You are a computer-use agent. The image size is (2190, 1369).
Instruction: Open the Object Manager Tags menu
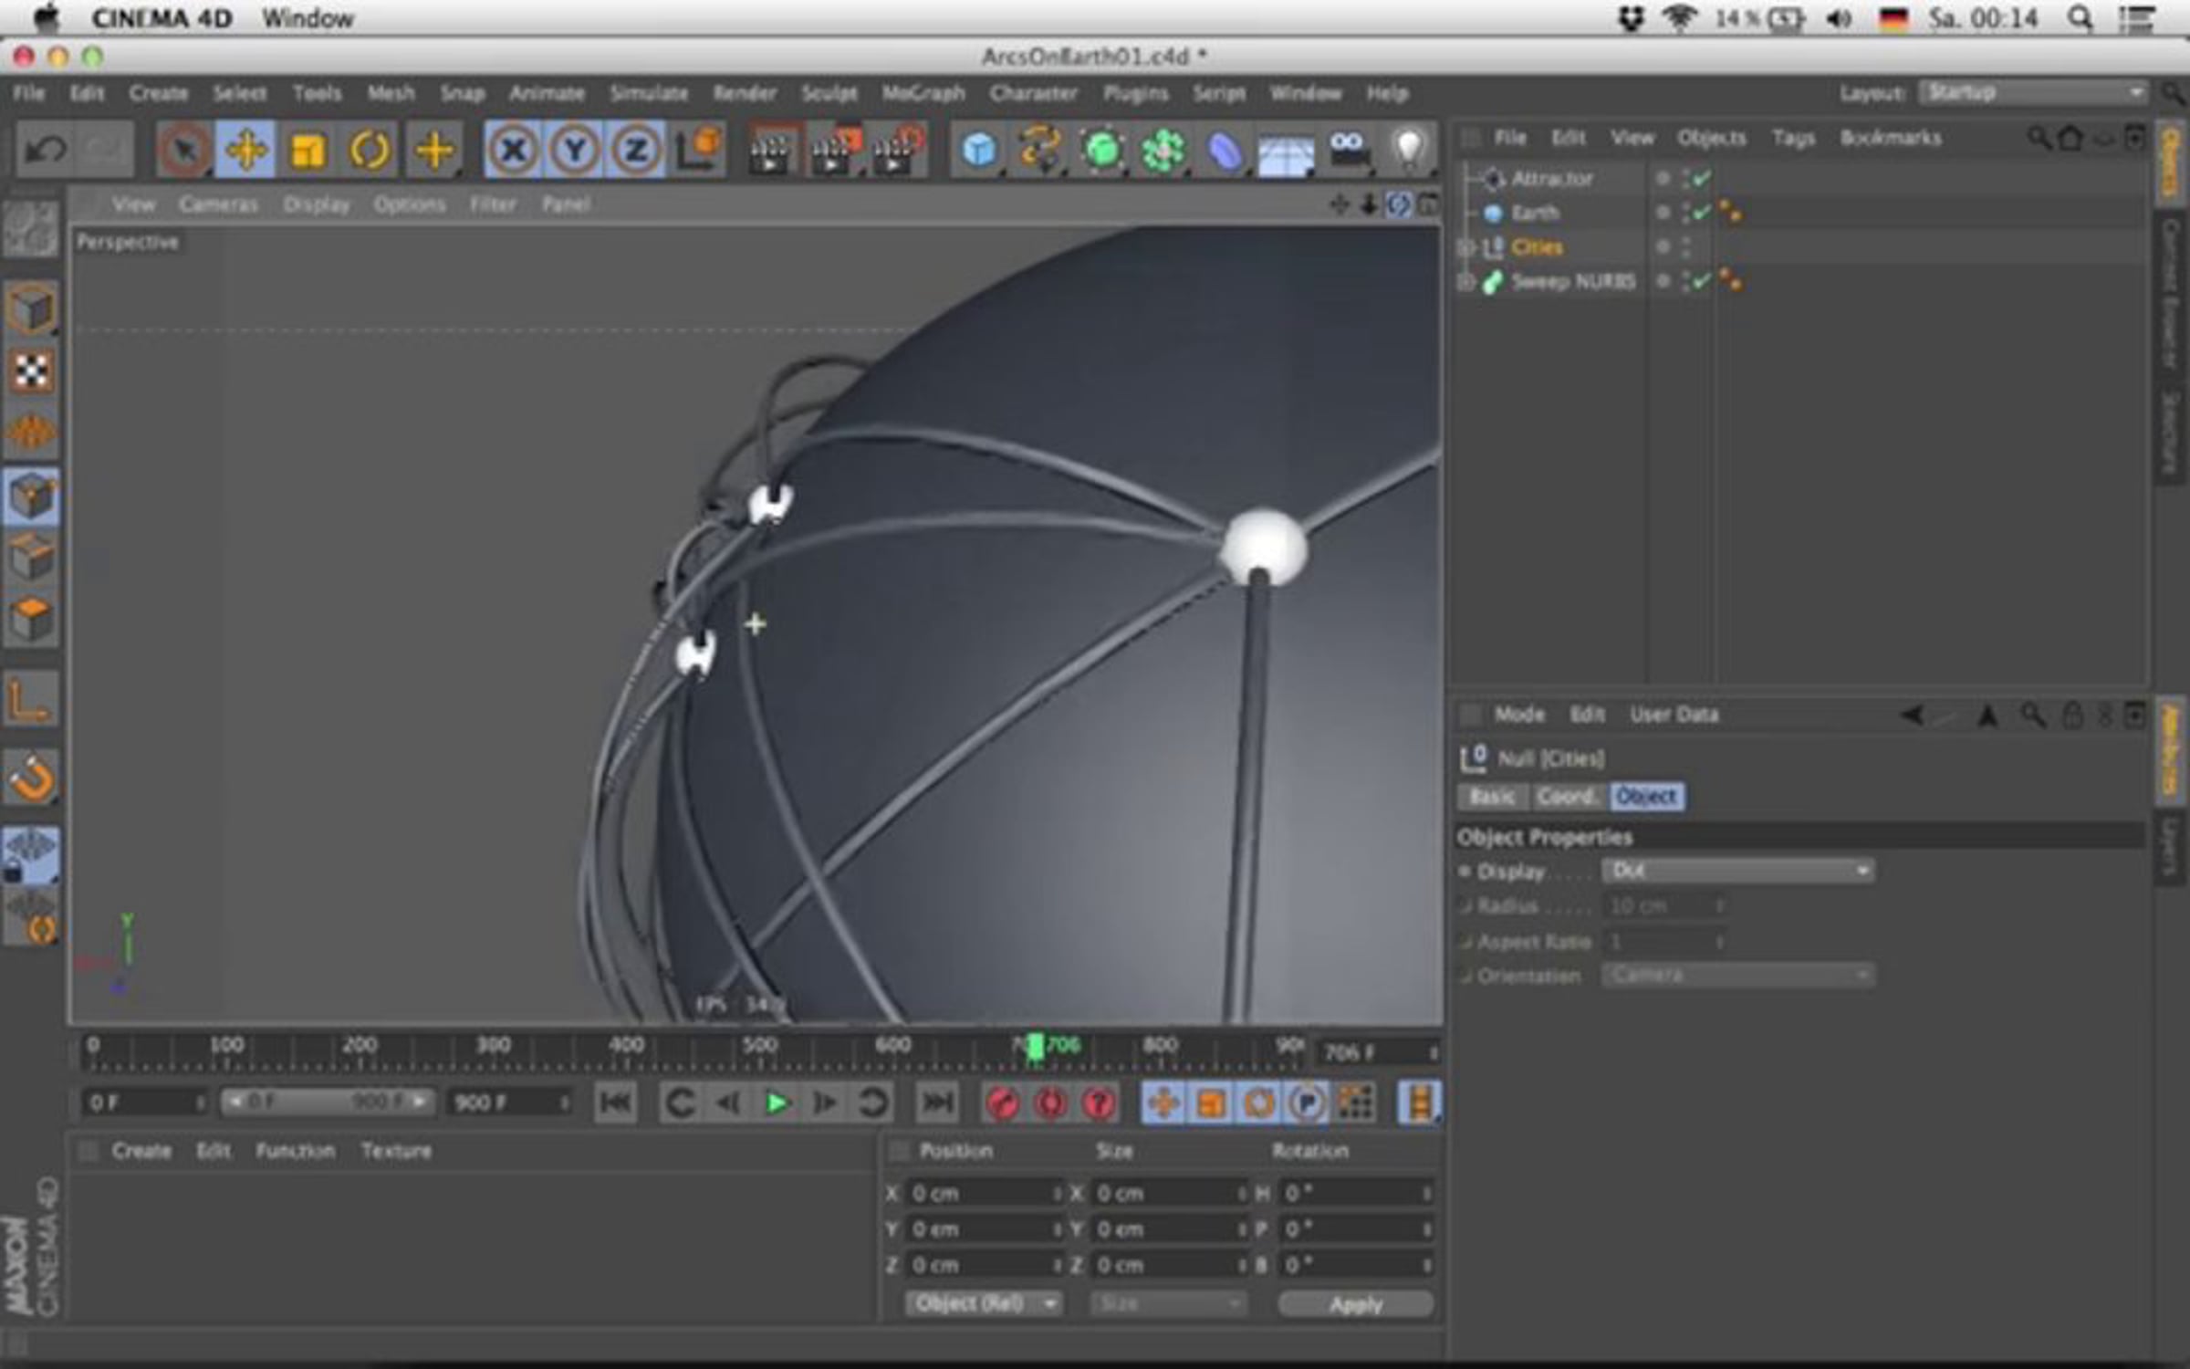tap(1793, 138)
